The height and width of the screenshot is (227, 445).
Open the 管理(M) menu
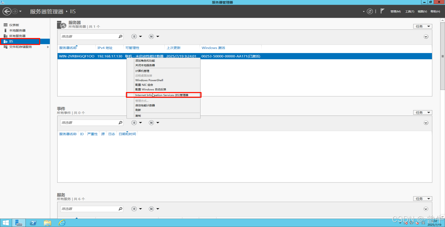click(396, 12)
